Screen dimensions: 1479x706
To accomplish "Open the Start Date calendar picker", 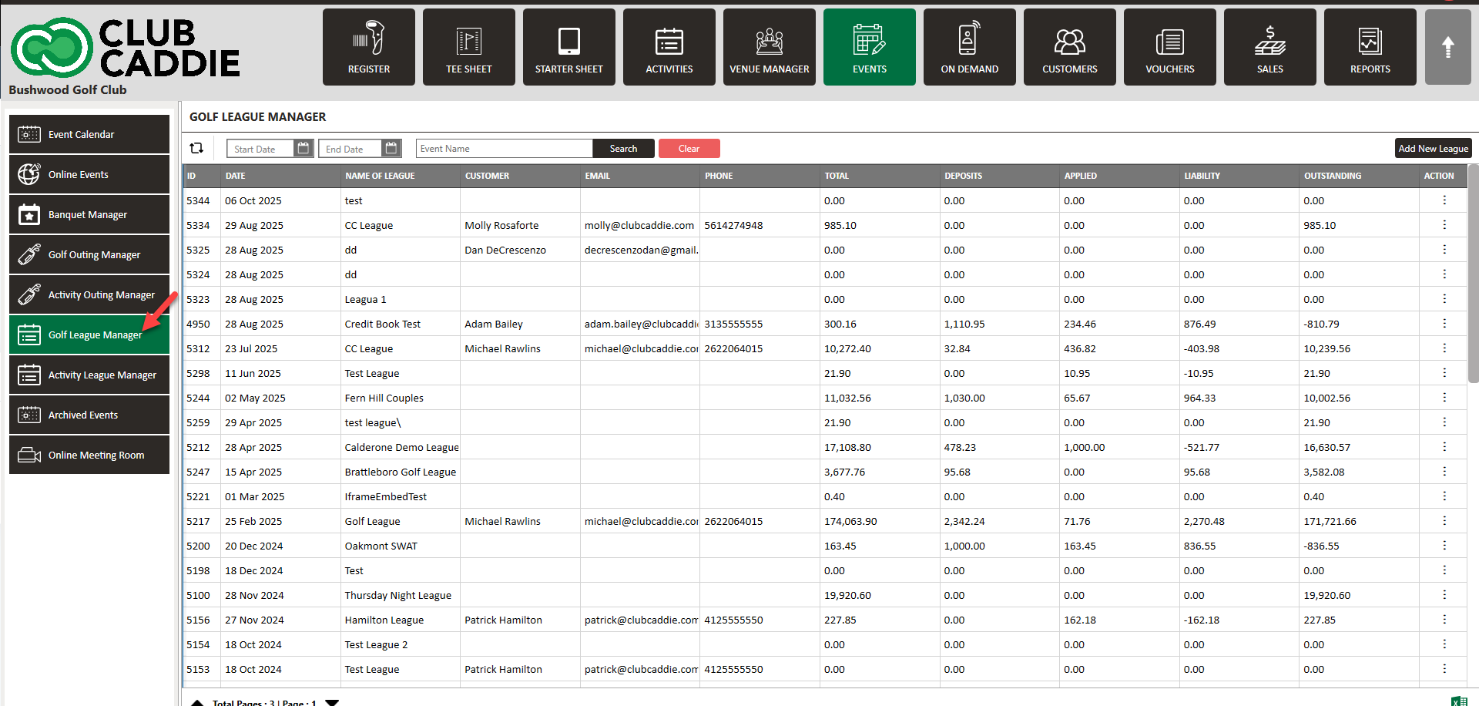I will (304, 148).
